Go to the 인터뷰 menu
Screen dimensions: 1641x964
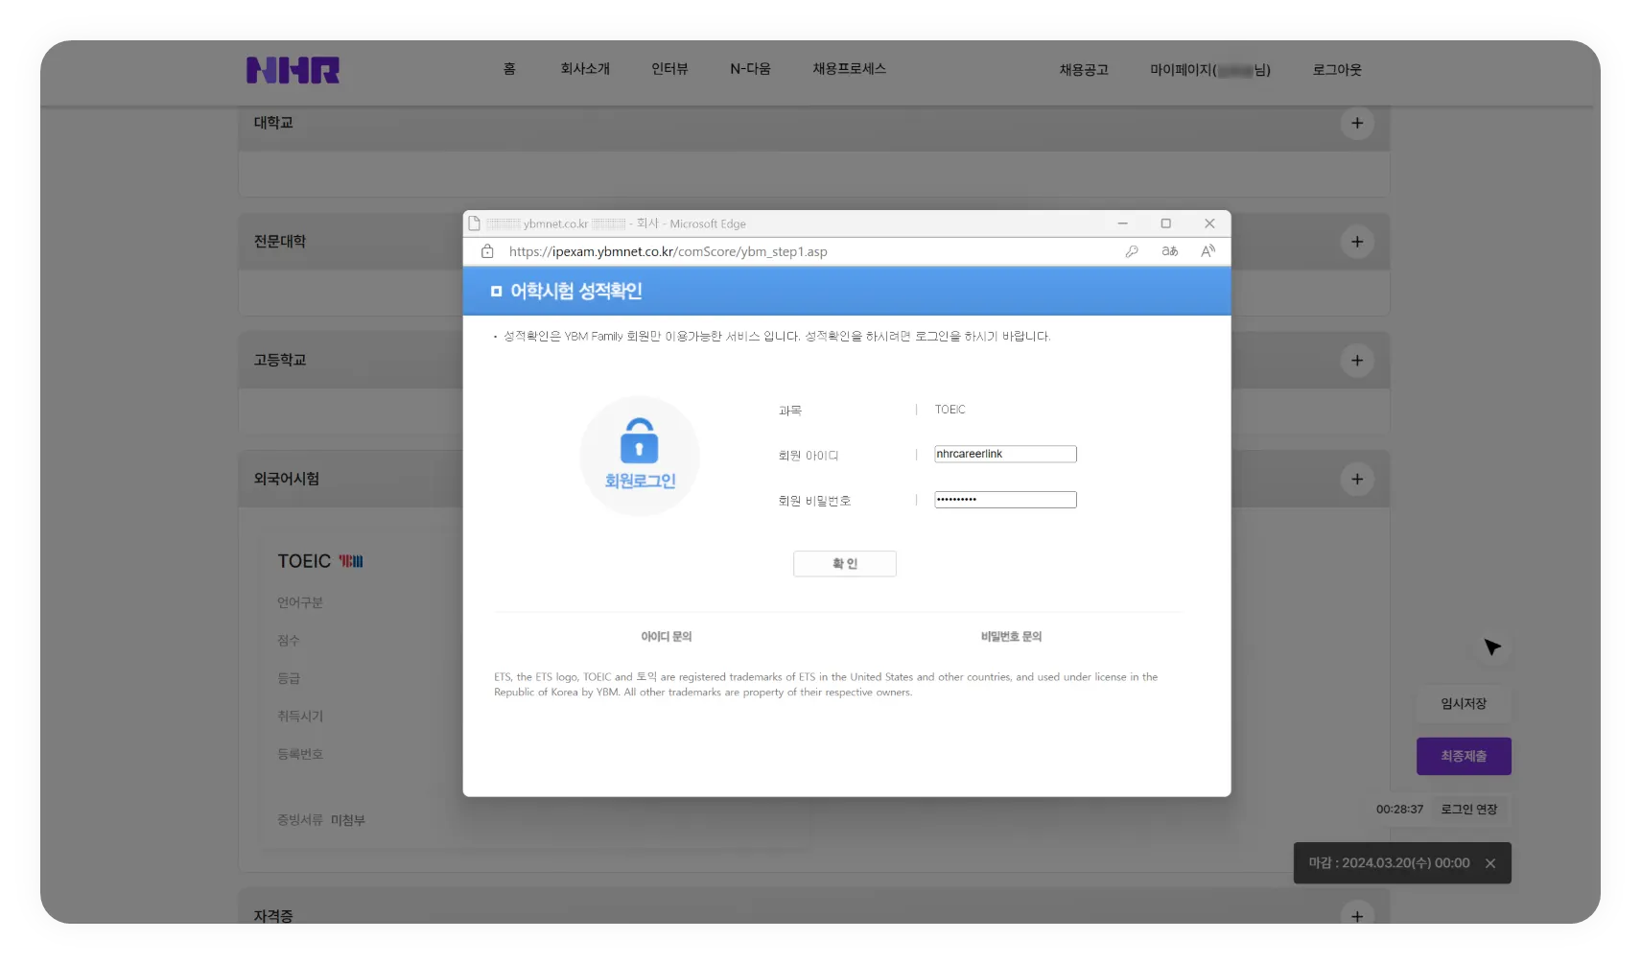669,69
